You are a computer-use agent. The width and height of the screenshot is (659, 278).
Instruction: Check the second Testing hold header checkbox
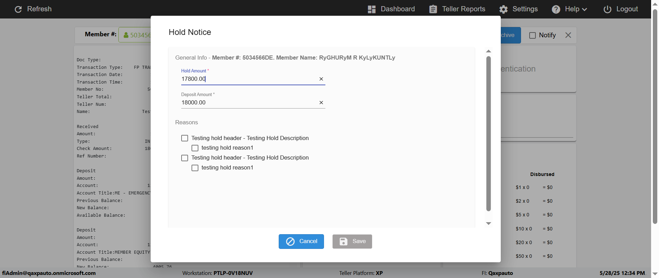[x=185, y=158]
